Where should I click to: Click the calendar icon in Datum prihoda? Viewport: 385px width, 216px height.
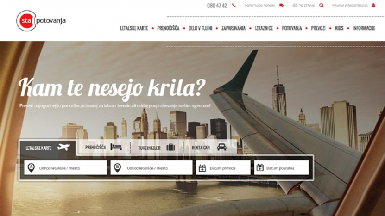pyautogui.click(x=202, y=168)
